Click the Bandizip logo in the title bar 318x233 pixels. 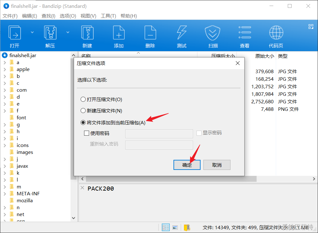coord(6,6)
